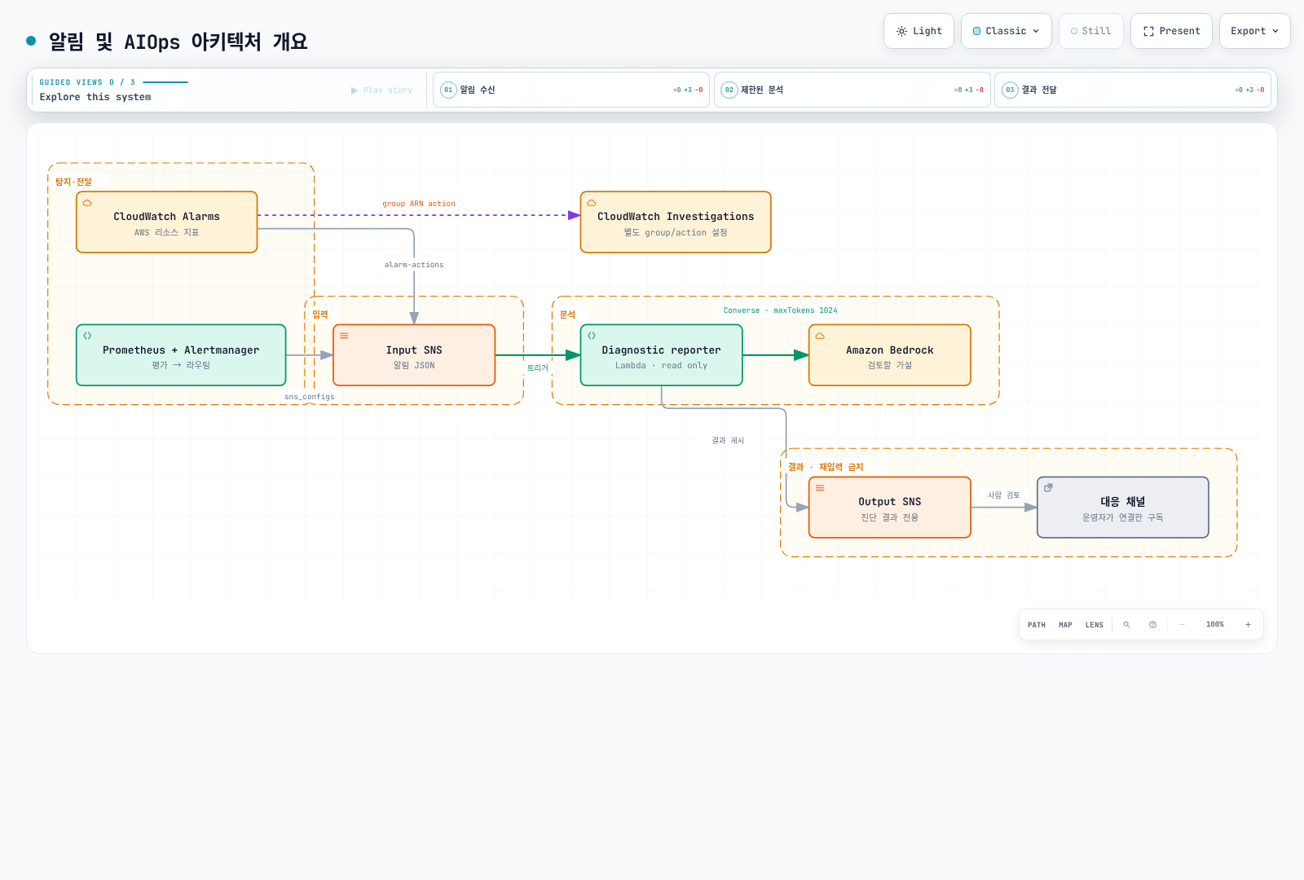This screenshot has height=880, width=1304.
Task: Select the Amazon Bedrock node
Action: pos(890,355)
